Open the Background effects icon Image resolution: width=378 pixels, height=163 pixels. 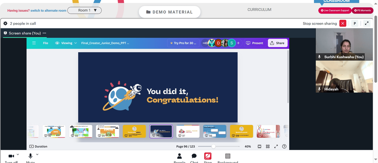click(228, 156)
